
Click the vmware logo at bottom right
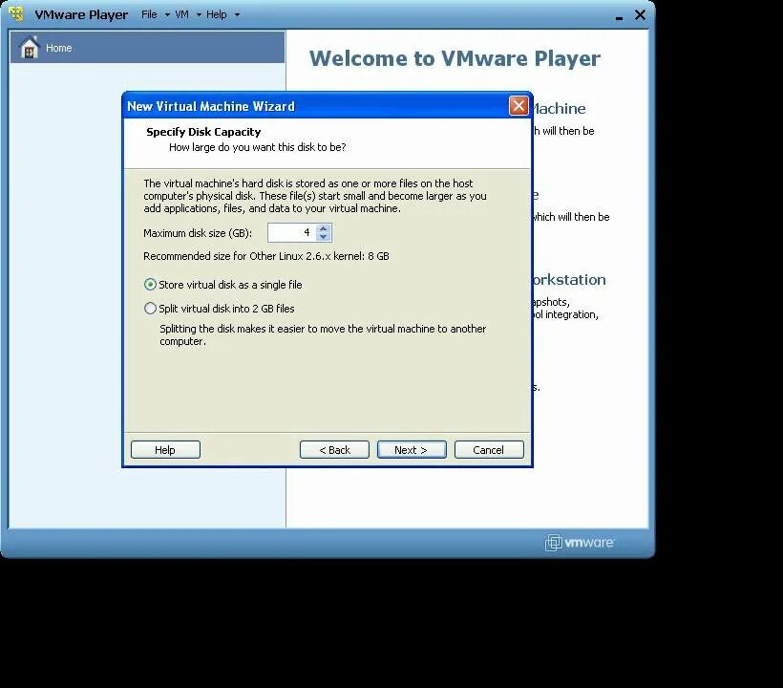tap(580, 542)
